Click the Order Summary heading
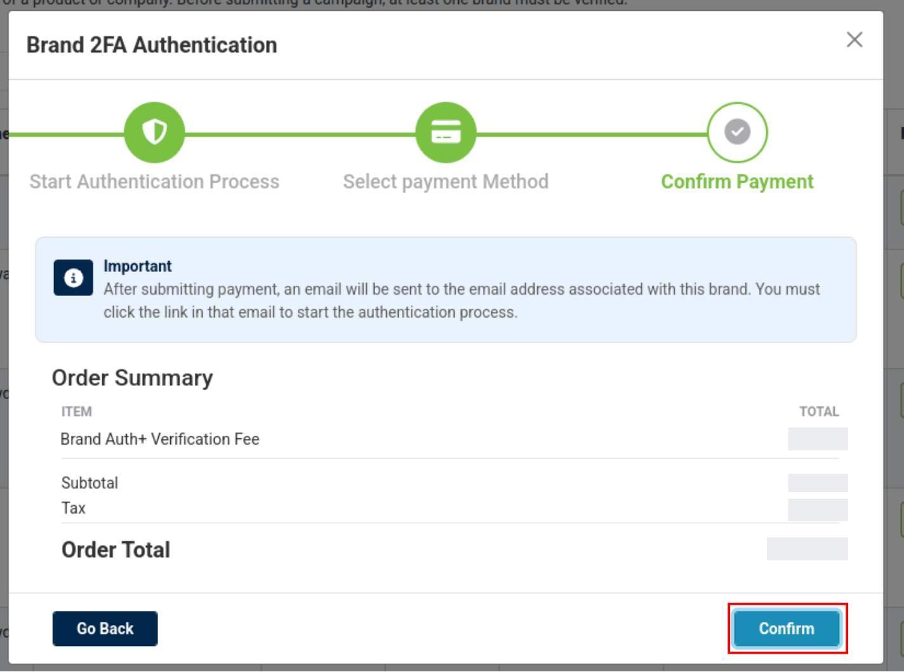 (132, 378)
